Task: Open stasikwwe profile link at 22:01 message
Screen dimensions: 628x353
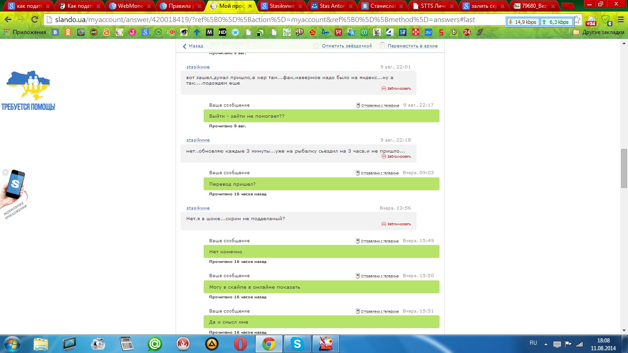Action: pos(198,67)
